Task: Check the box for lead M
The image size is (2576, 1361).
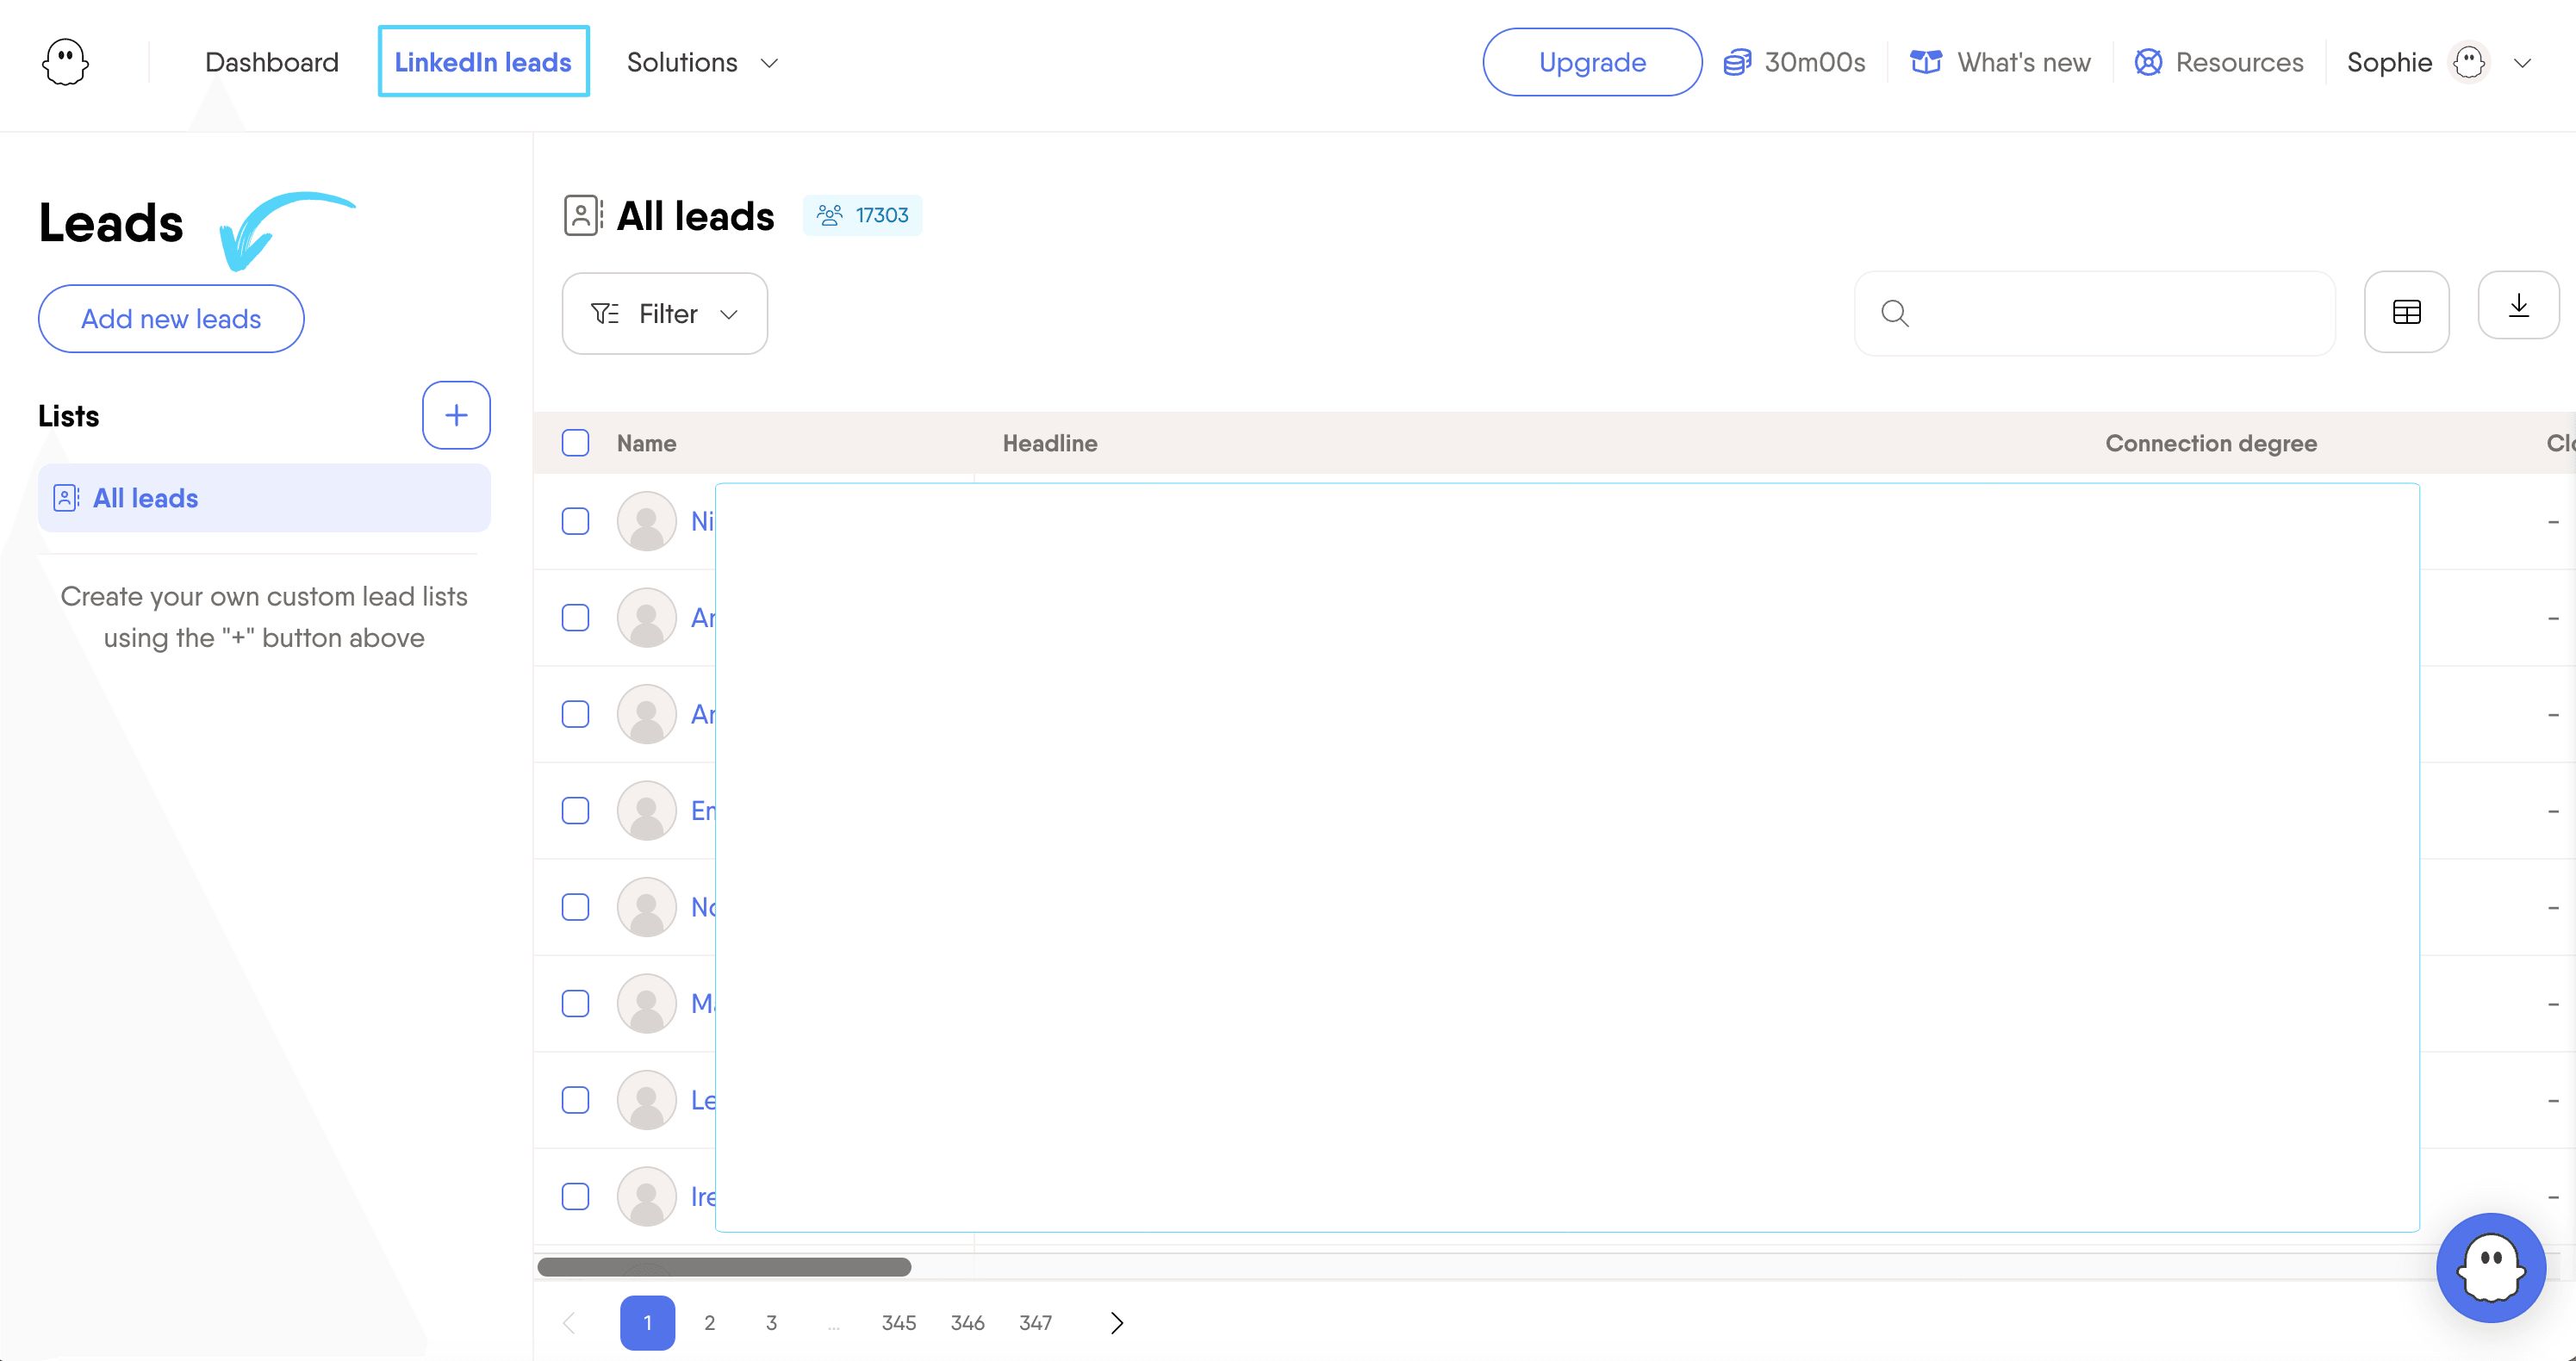Action: pyautogui.click(x=575, y=1003)
